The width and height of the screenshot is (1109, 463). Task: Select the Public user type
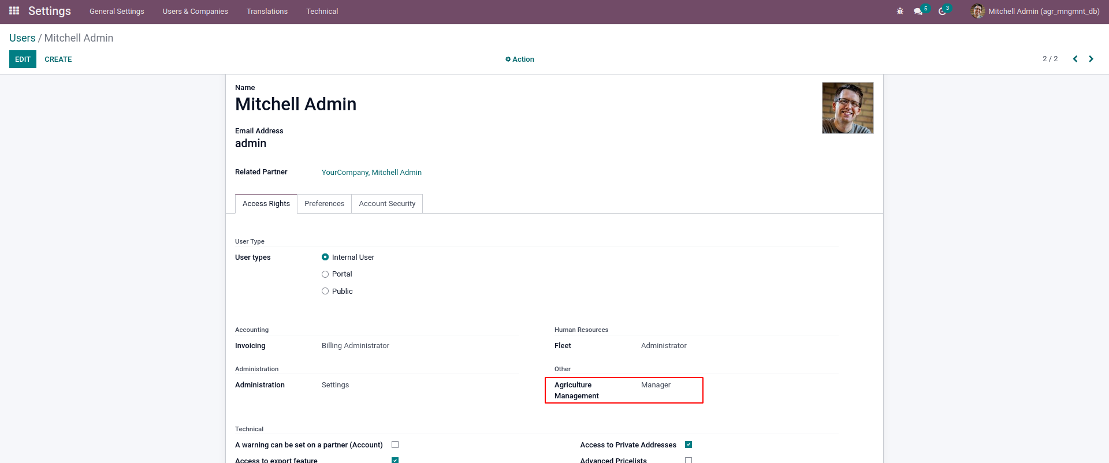(325, 292)
